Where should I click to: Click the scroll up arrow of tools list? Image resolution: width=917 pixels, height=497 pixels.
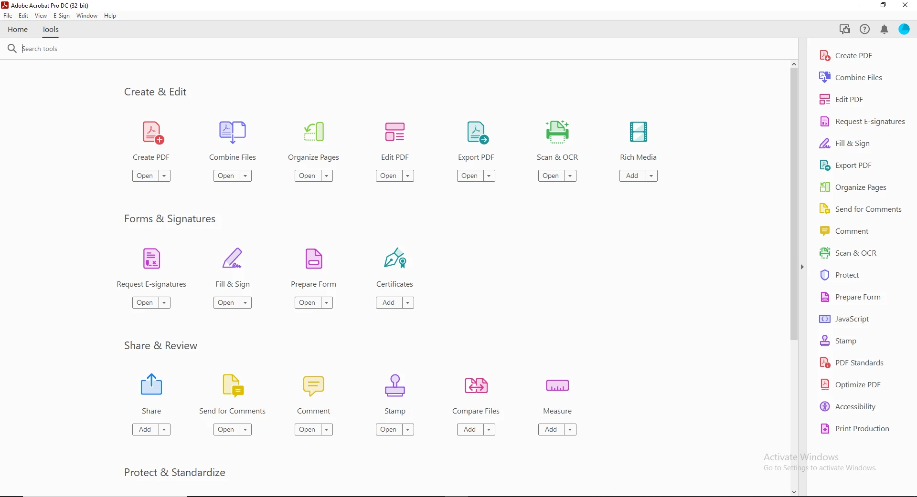[794, 64]
